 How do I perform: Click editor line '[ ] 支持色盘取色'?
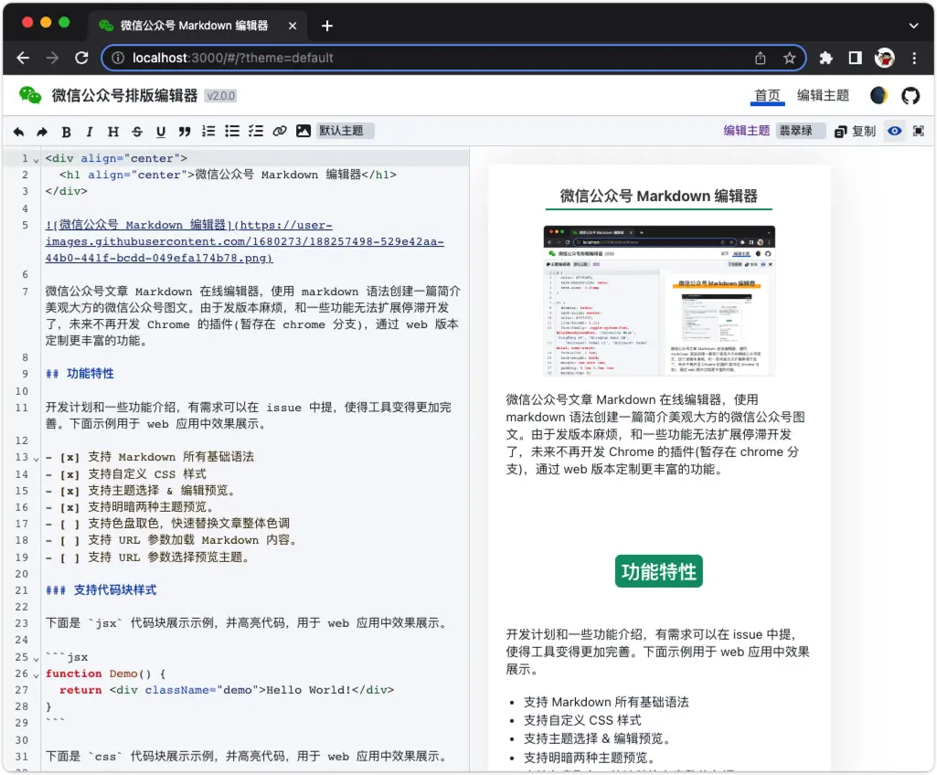168,524
